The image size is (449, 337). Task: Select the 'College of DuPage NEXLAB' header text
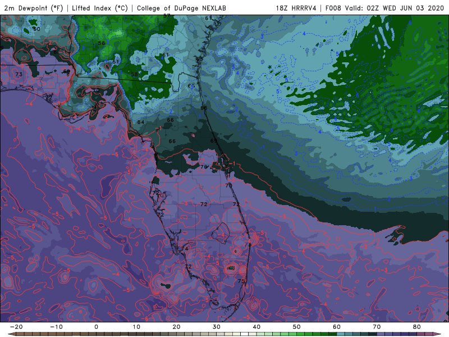[181, 8]
